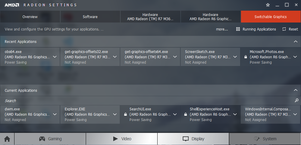
Task: Click the ScreenSketch.exe name
Action: (x=200, y=52)
